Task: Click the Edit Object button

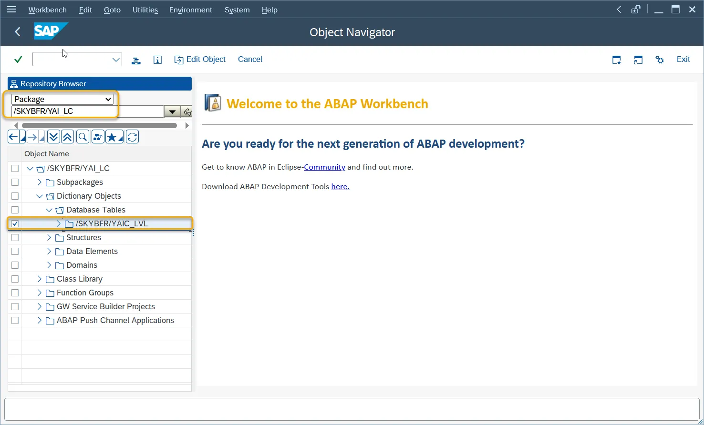Action: click(200, 60)
